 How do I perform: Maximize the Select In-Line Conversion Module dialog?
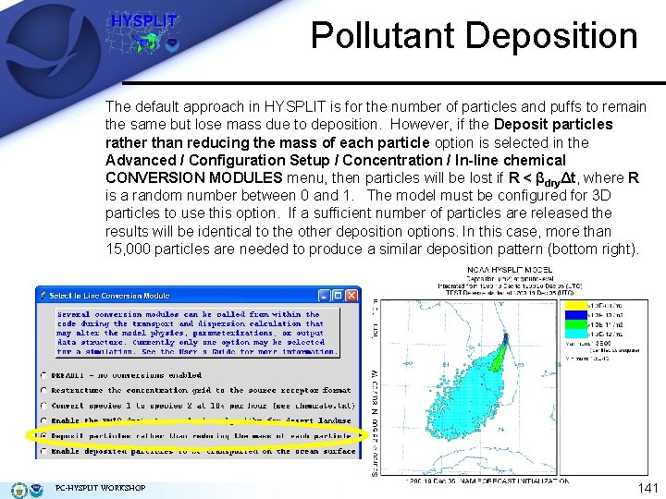pyautogui.click(x=338, y=296)
